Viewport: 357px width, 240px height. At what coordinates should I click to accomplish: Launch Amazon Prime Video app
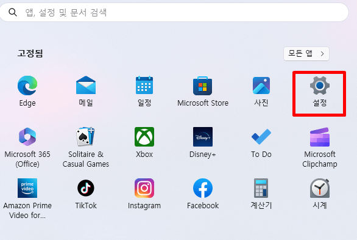pos(27,188)
